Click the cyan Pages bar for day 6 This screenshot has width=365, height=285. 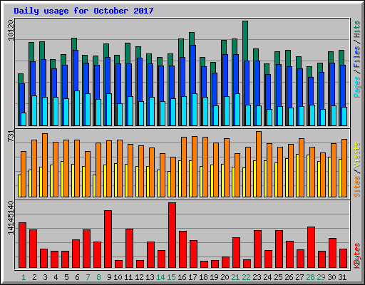point(77,108)
